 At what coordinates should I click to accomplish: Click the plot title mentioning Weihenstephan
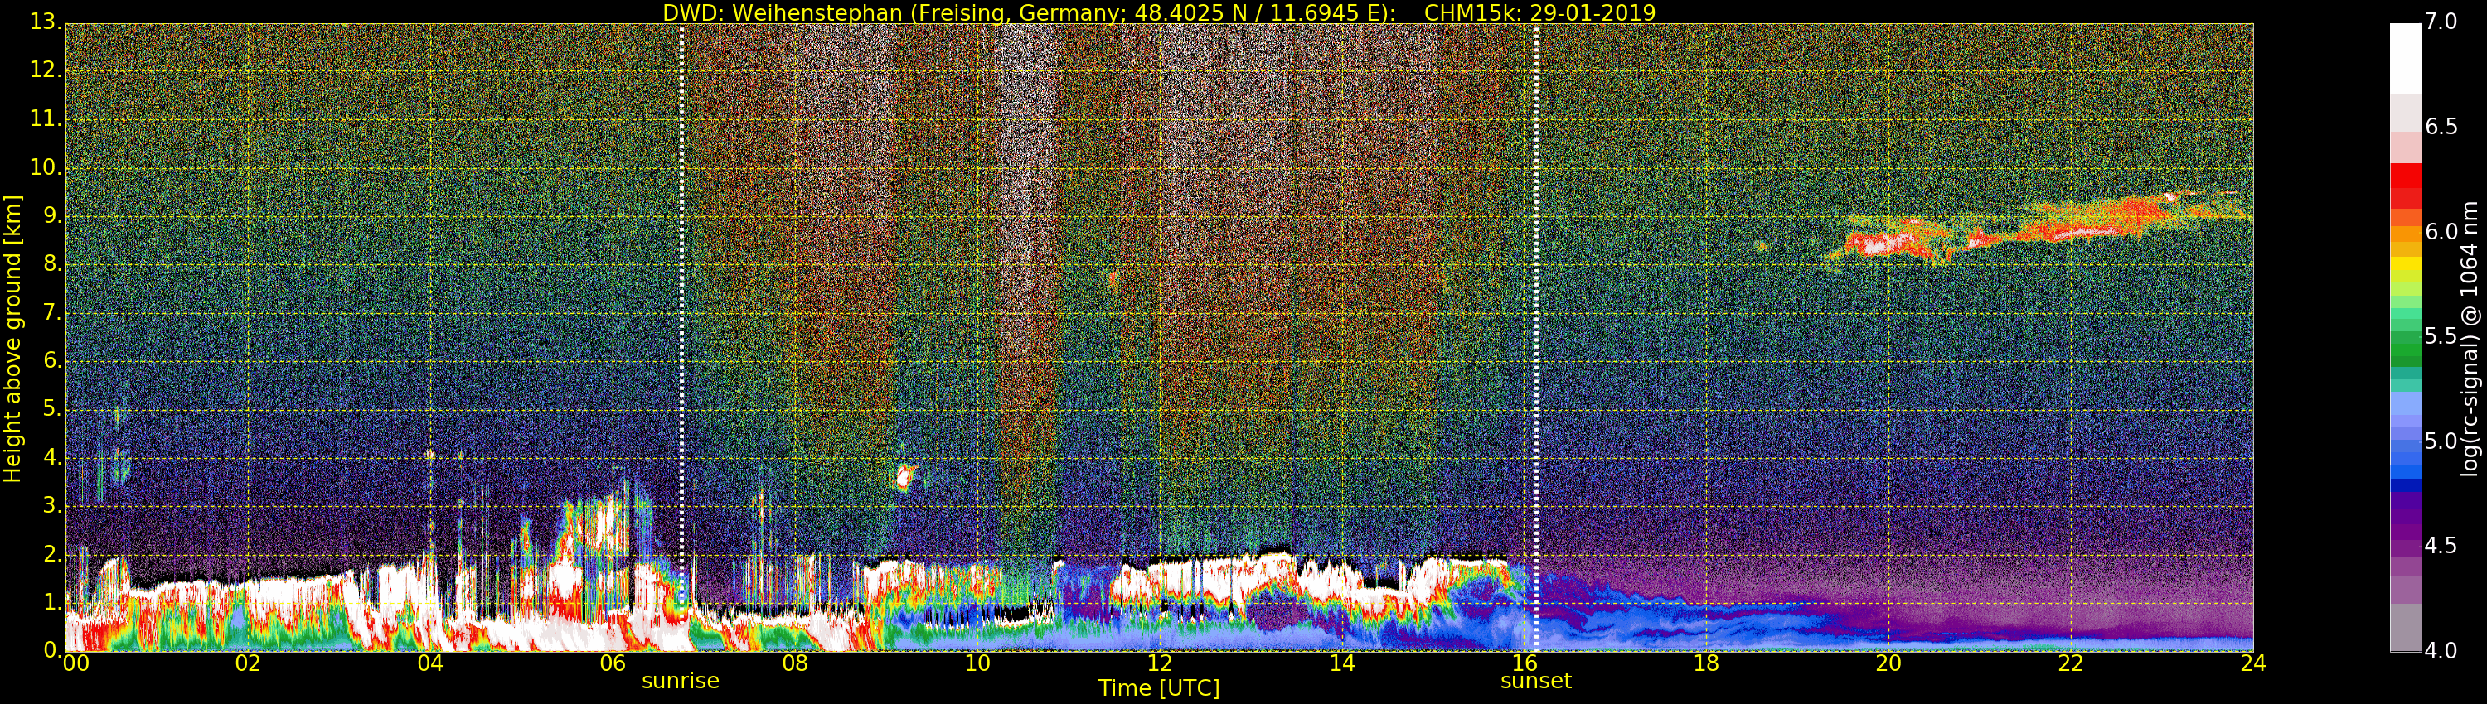1159,12
